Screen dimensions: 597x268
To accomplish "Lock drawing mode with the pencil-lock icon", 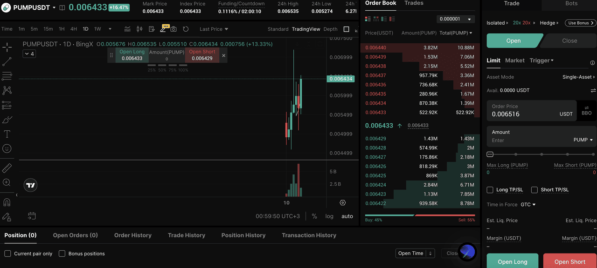I will [x=7, y=217].
